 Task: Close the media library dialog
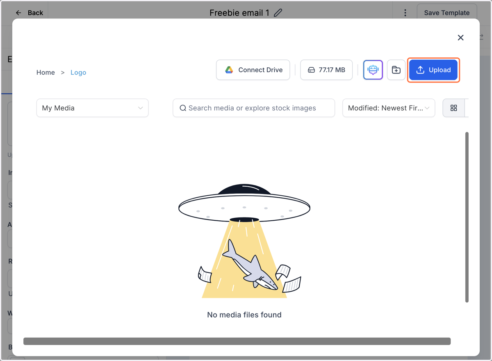coord(460,38)
